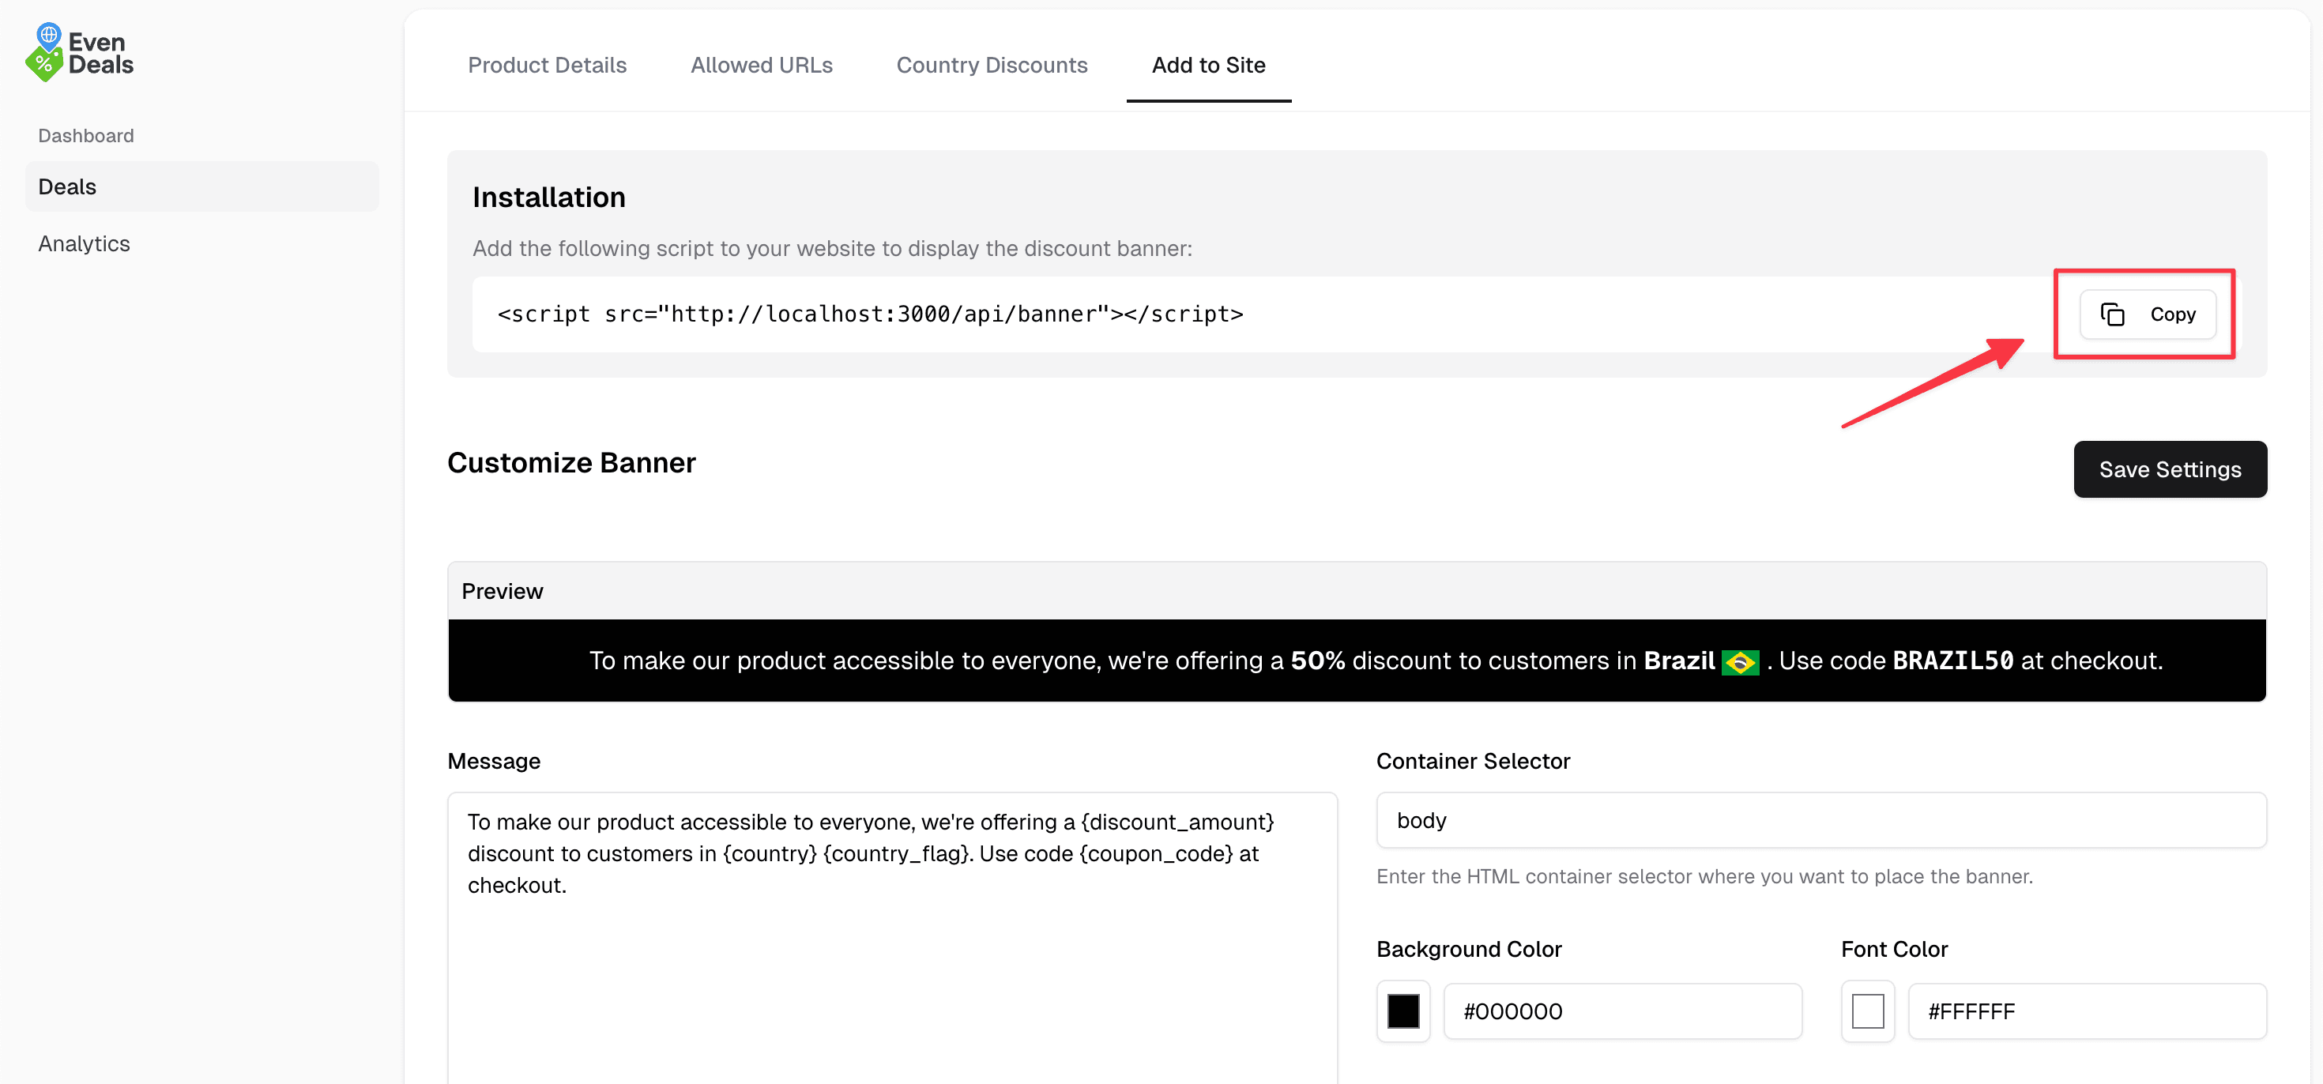Click the #000000 background hex field

coord(1622,1011)
